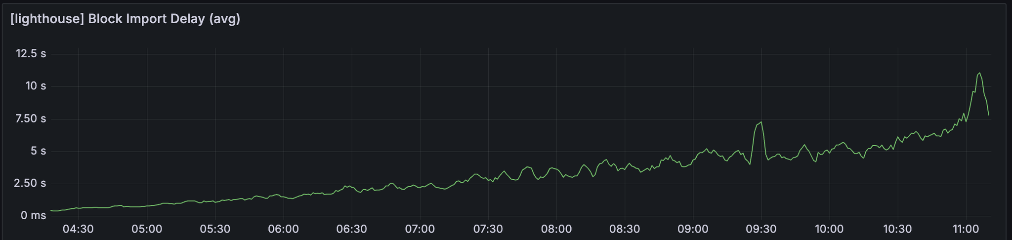Click the 08:30 time axis label

[x=625, y=229]
